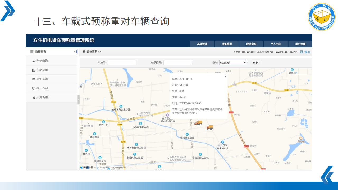This screenshot has width=338, height=190.
Task: Click the 大屏看板1 chart icon
Action: pos(34,98)
